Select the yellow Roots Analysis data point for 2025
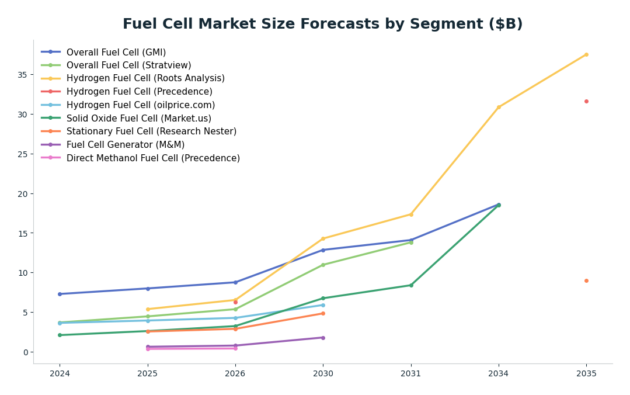630x395 pixels. click(148, 309)
